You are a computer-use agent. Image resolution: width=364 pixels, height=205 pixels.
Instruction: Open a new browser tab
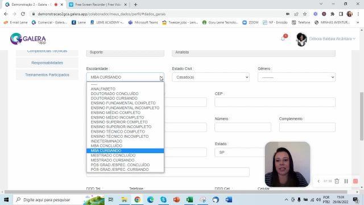pos(135,5)
